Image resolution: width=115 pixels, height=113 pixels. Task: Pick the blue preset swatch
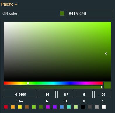(x=62, y=107)
